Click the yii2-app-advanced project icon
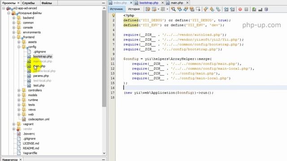 9,8
